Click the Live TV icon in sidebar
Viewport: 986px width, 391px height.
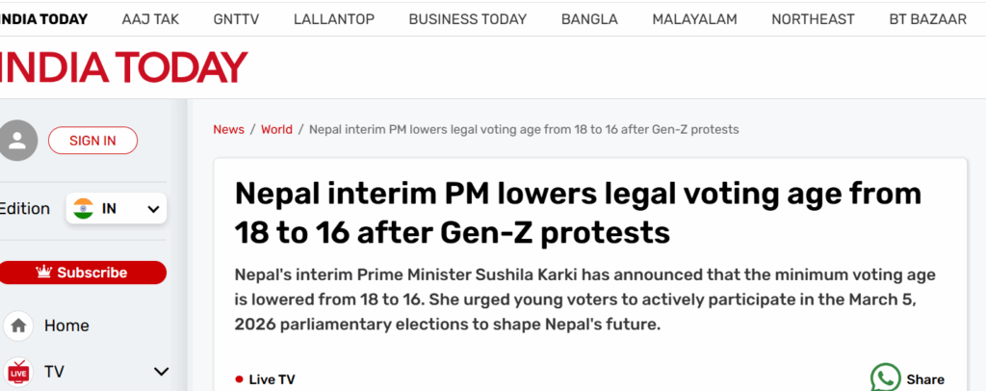pos(17,371)
